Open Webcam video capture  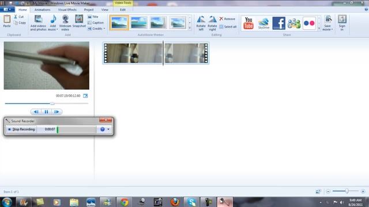tap(65, 23)
